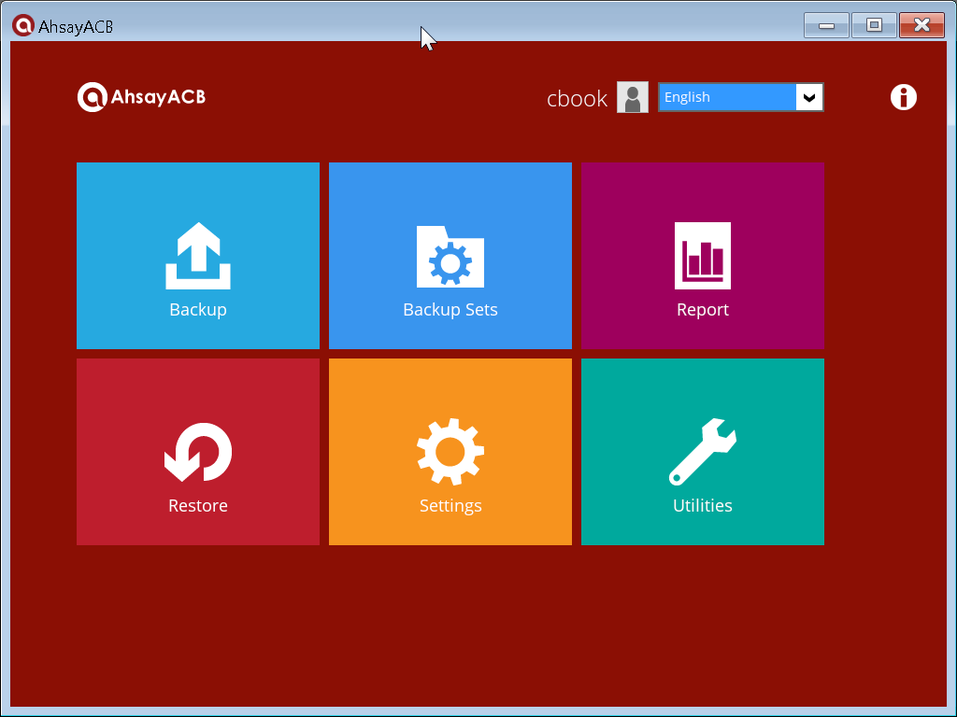957x717 pixels.
Task: Open the Utilities text label
Action: 703,506
